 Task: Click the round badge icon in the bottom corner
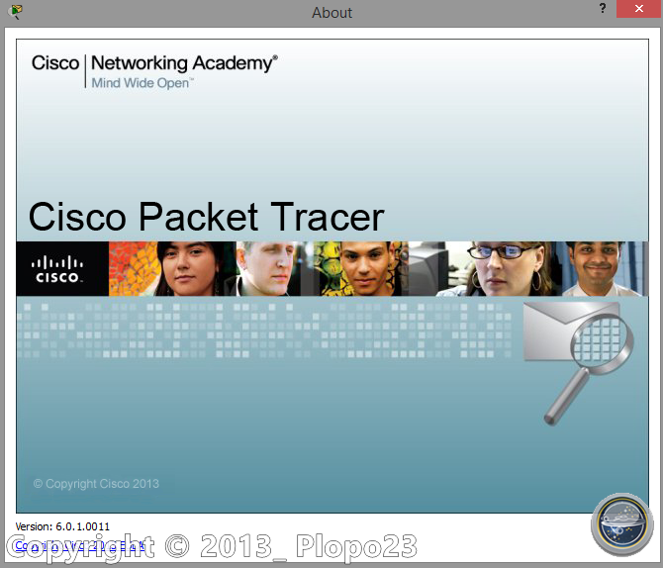(x=622, y=524)
